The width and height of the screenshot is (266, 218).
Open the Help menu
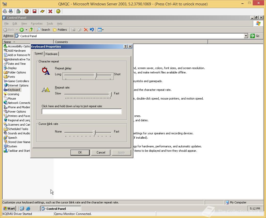coord(60,24)
